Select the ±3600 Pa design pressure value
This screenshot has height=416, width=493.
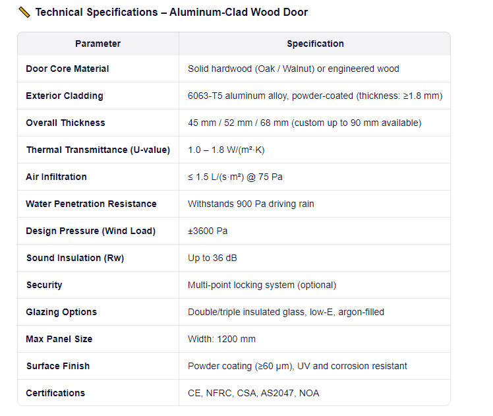pyautogui.click(x=208, y=231)
